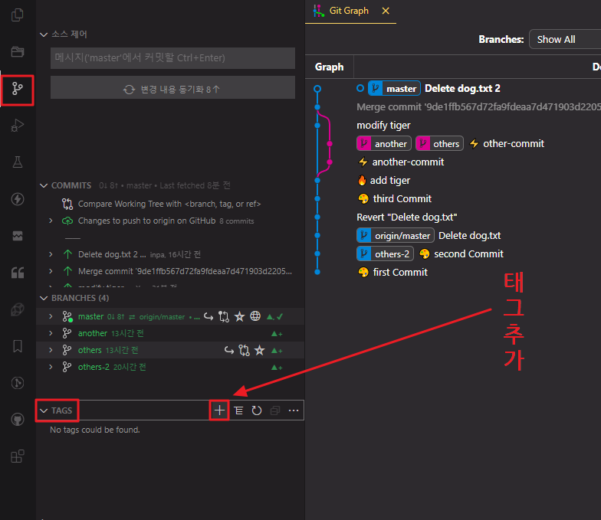Viewport: 601px width, 520px height.
Task: Click the others-2 branch label in graph
Action: (x=385, y=254)
